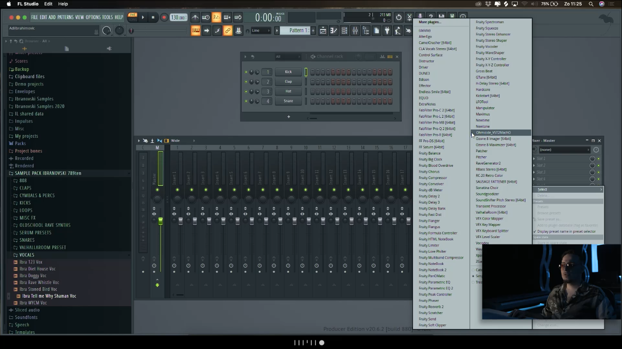Click the add channel plus button
Screen dimensions: 622x349
288,117
